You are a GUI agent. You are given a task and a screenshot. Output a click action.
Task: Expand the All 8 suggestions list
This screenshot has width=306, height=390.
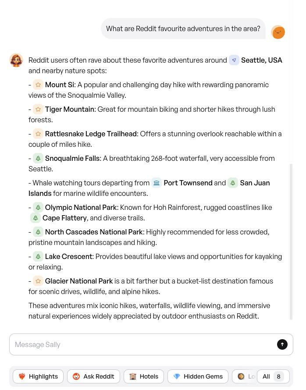click(x=273, y=376)
